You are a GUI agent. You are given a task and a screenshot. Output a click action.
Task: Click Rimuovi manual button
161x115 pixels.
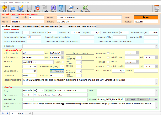point(142,99)
